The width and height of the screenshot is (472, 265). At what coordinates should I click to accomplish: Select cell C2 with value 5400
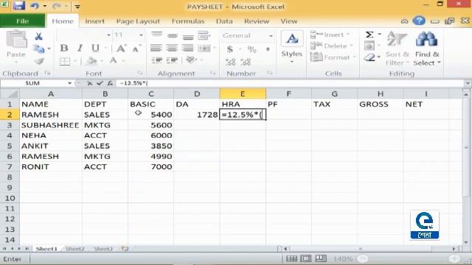(x=150, y=115)
